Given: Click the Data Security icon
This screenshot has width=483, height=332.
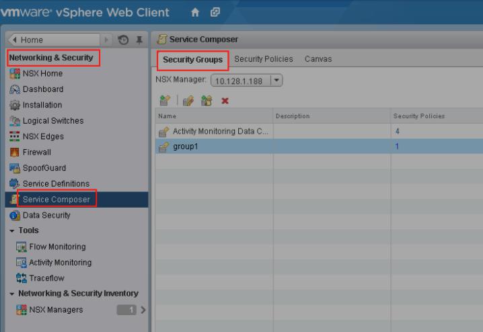Looking at the screenshot, I should click(15, 215).
